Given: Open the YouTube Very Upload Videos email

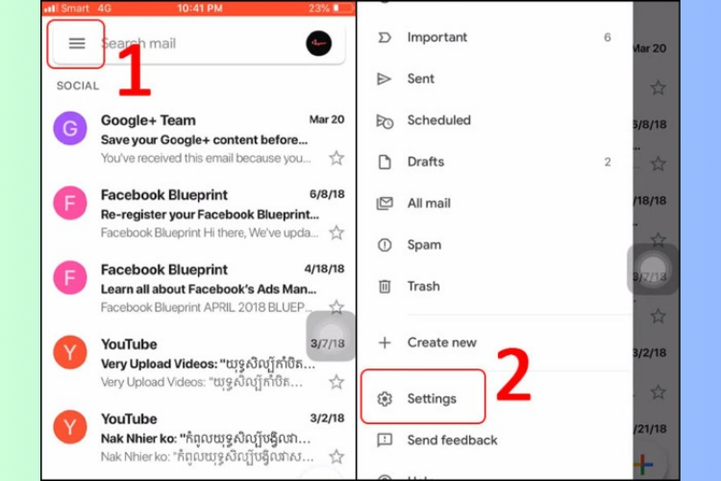Looking at the screenshot, I should pos(199,363).
